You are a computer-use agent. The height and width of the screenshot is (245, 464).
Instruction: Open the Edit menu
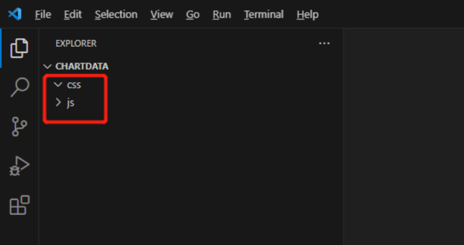pyautogui.click(x=73, y=14)
